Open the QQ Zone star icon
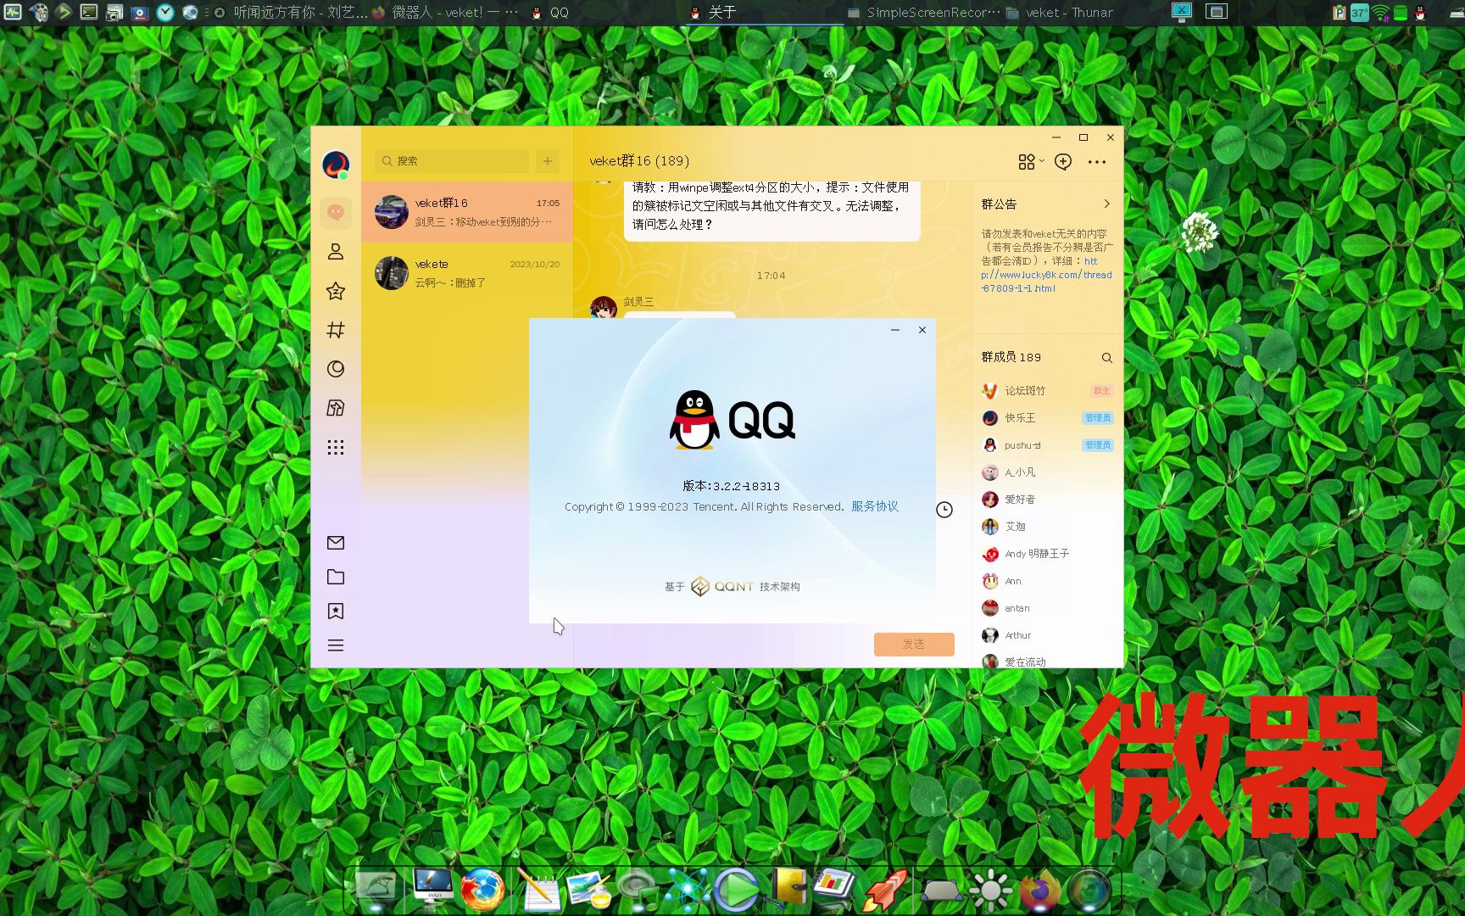The height and width of the screenshot is (916, 1465). click(x=336, y=291)
